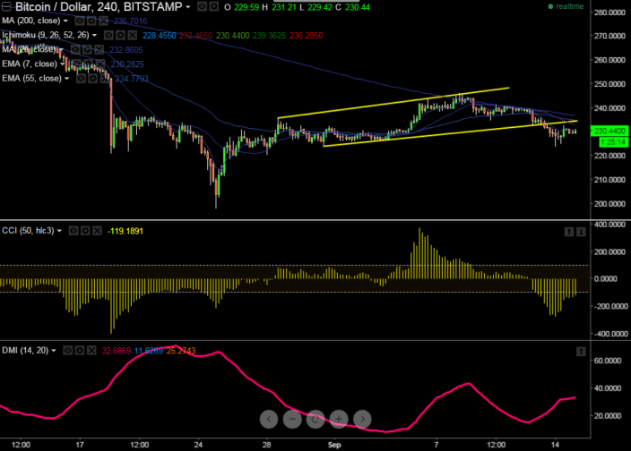Move the CCI pane down with its arrow button

tap(581, 232)
